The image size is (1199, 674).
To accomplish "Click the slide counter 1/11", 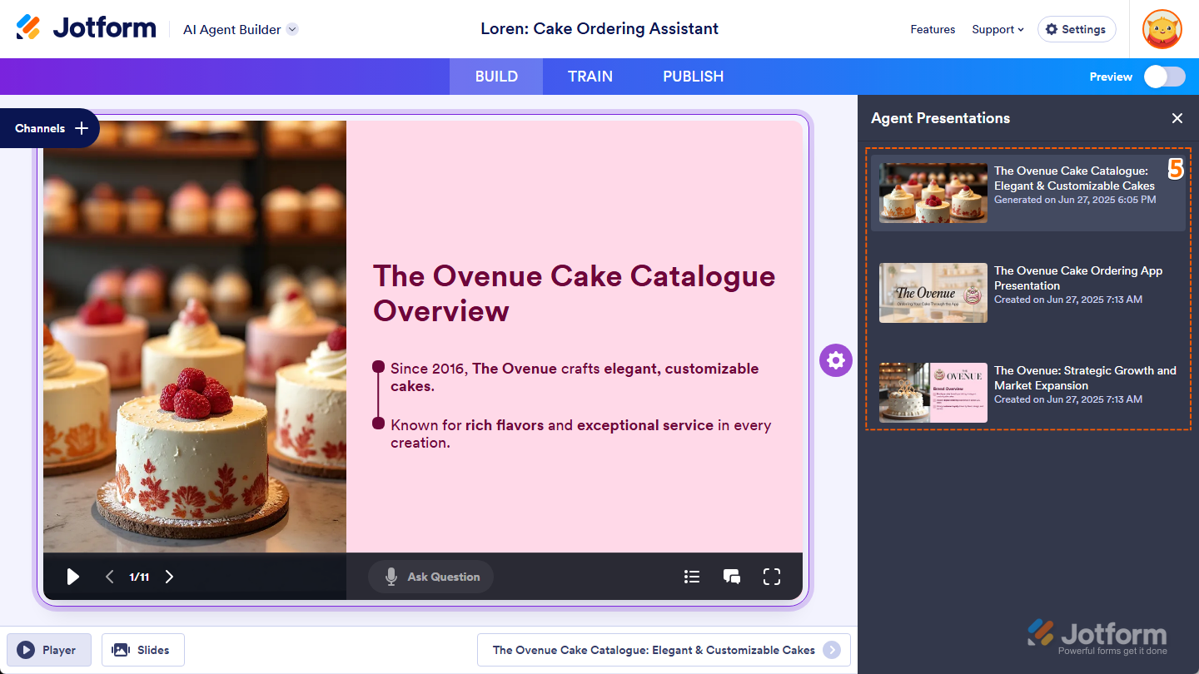I will pyautogui.click(x=139, y=577).
